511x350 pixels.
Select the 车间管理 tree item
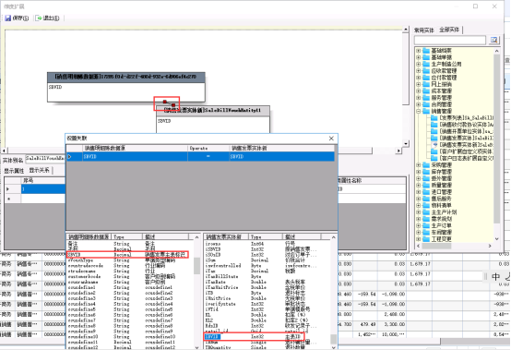coord(442,232)
